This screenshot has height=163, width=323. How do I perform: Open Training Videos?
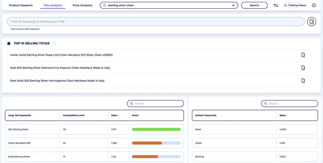tap(295, 5)
